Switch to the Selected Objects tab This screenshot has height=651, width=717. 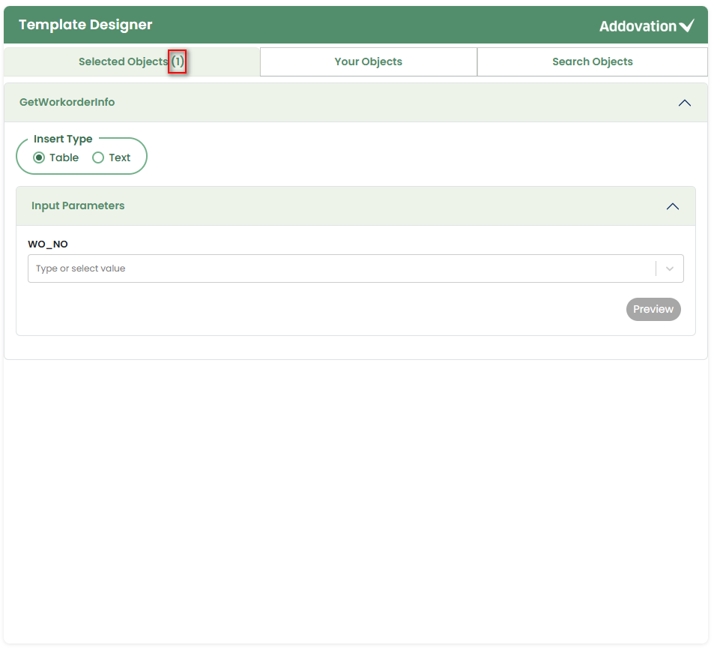pyautogui.click(x=123, y=61)
